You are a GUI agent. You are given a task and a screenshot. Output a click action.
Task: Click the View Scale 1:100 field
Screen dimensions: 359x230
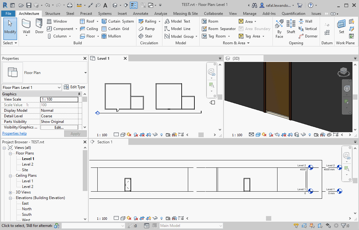59,99
